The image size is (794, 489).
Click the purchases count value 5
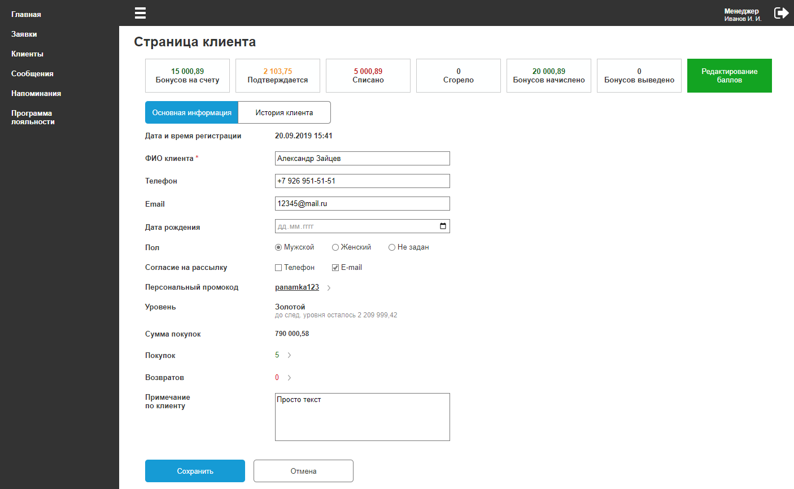coord(277,355)
